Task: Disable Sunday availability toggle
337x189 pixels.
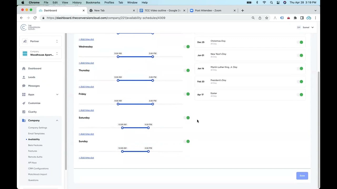Action: (x=187, y=141)
